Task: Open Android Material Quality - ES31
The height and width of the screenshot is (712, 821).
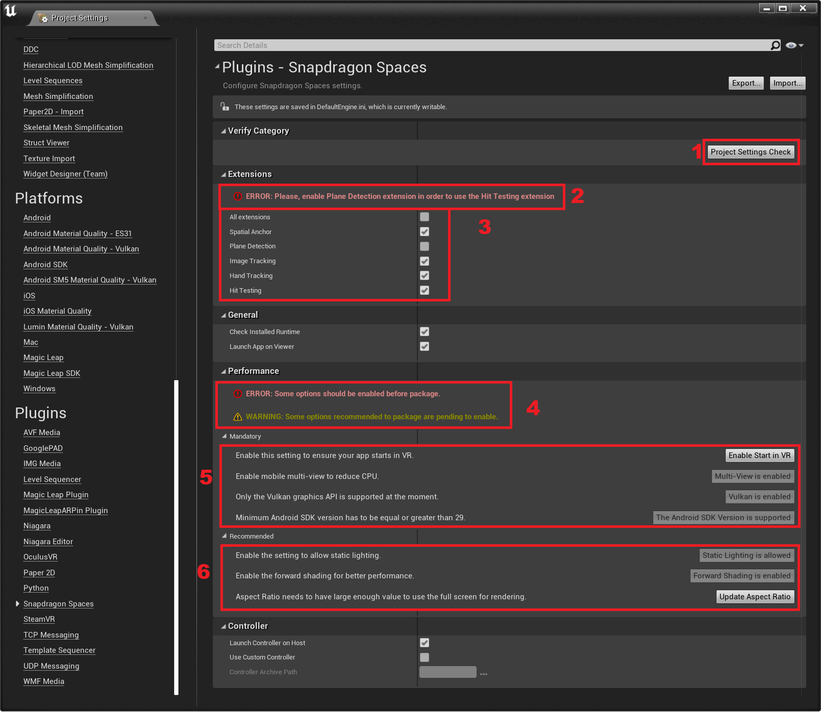Action: (x=78, y=234)
